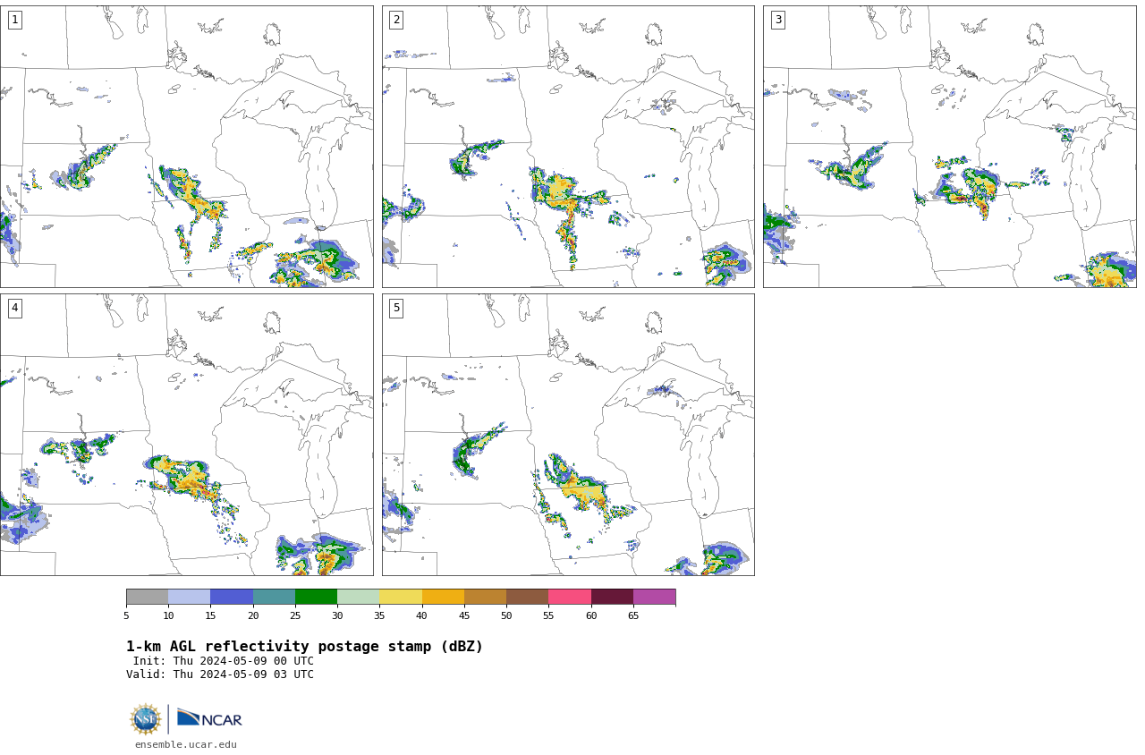Click the brown 50-55 dBZ swatch
This screenshot has height=755, width=1145.
[527, 597]
